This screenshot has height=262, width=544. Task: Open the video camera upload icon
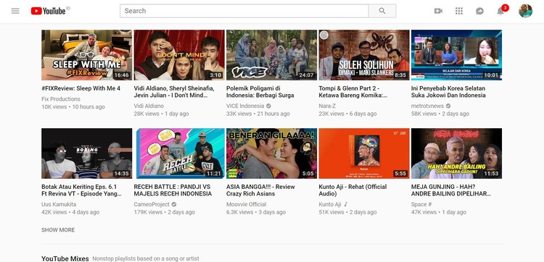(x=438, y=11)
